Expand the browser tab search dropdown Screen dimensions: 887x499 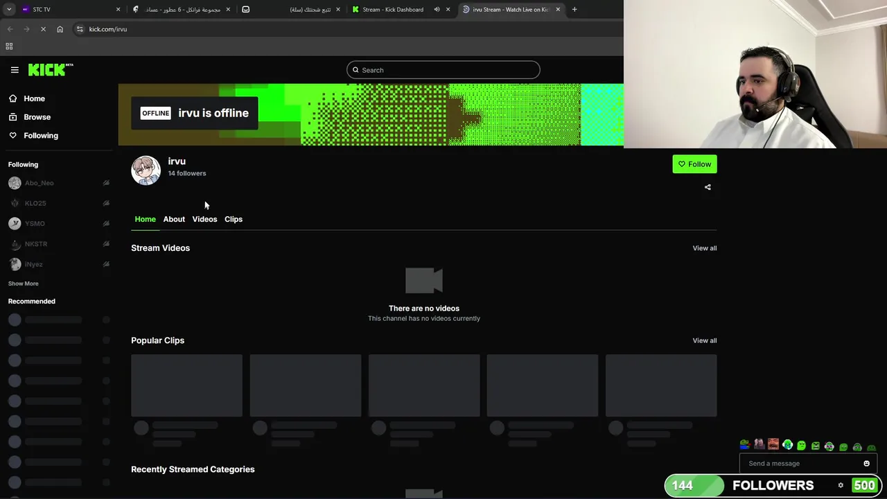(x=9, y=10)
